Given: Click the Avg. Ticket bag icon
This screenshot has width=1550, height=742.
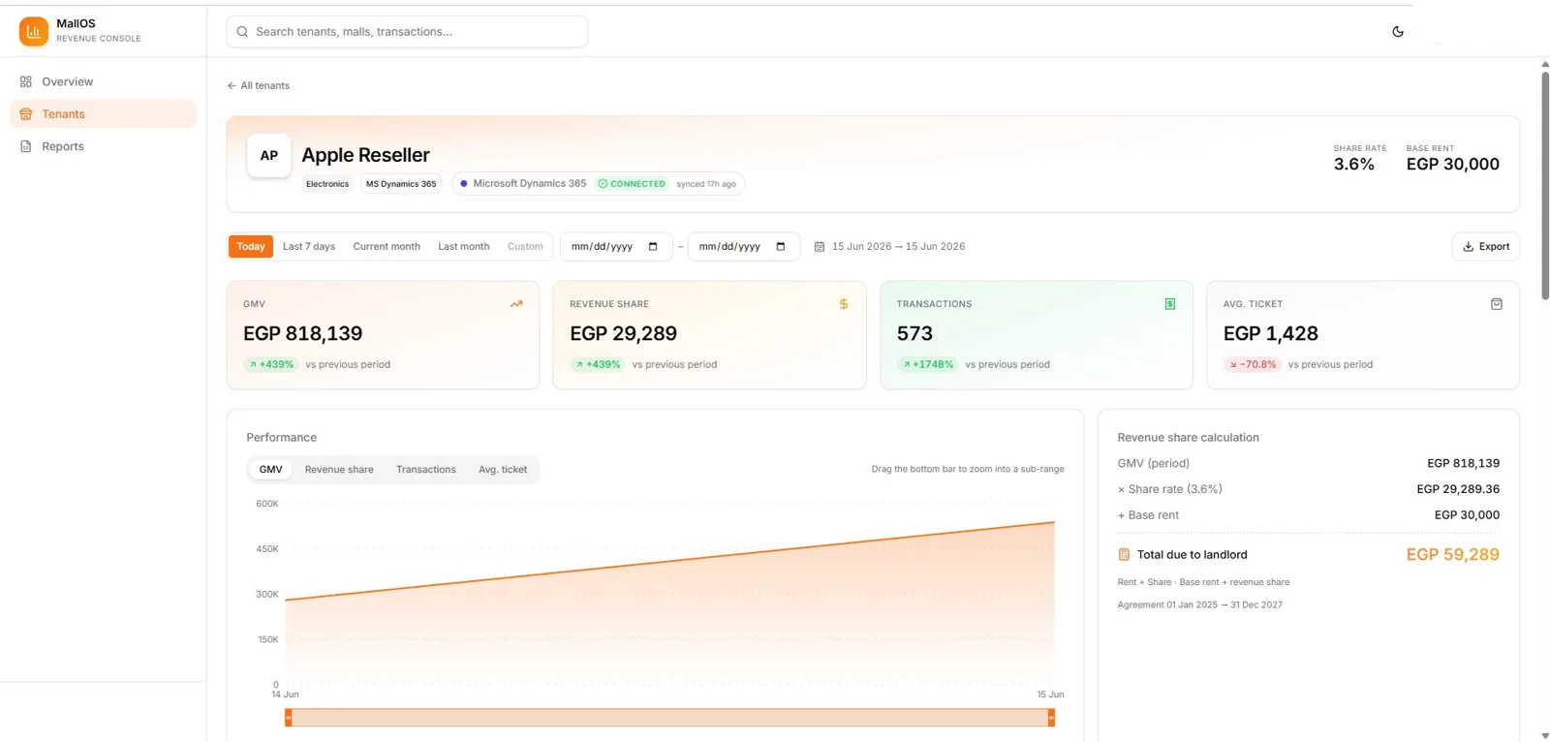Looking at the screenshot, I should point(1497,304).
